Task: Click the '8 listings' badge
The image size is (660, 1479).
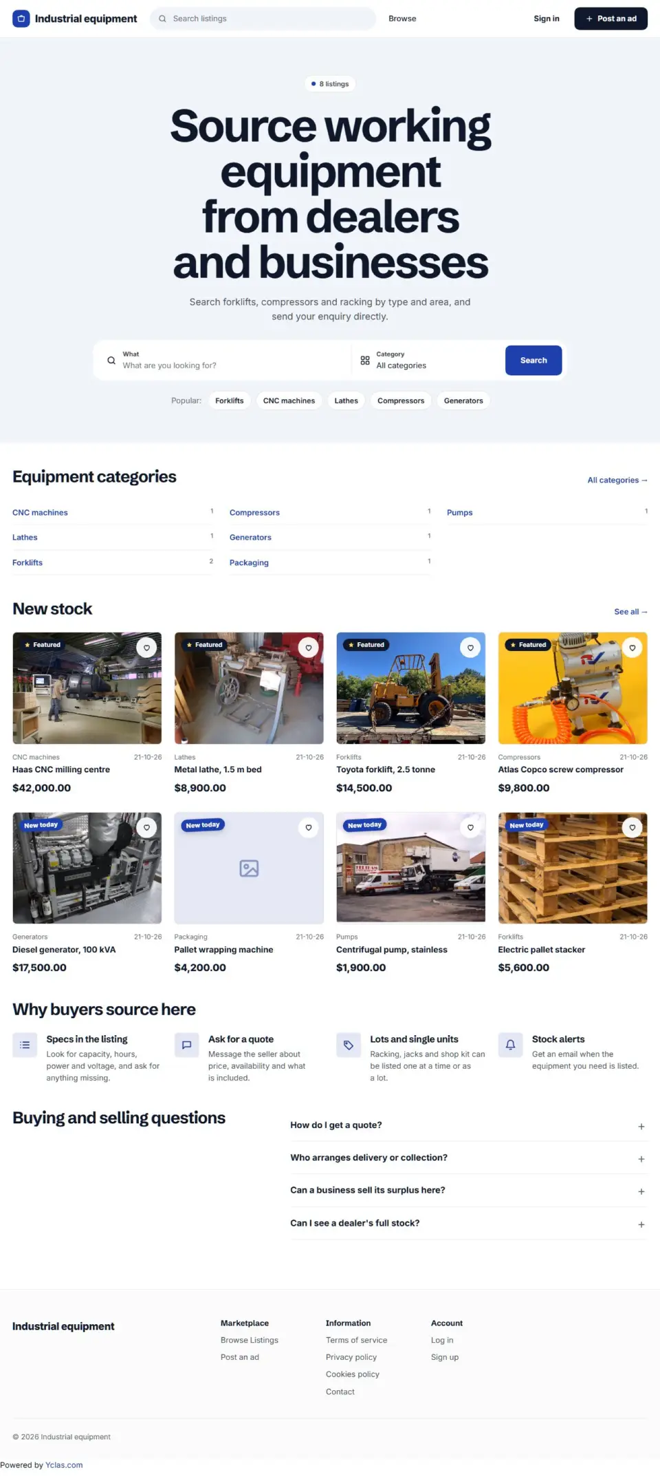Action: [330, 84]
